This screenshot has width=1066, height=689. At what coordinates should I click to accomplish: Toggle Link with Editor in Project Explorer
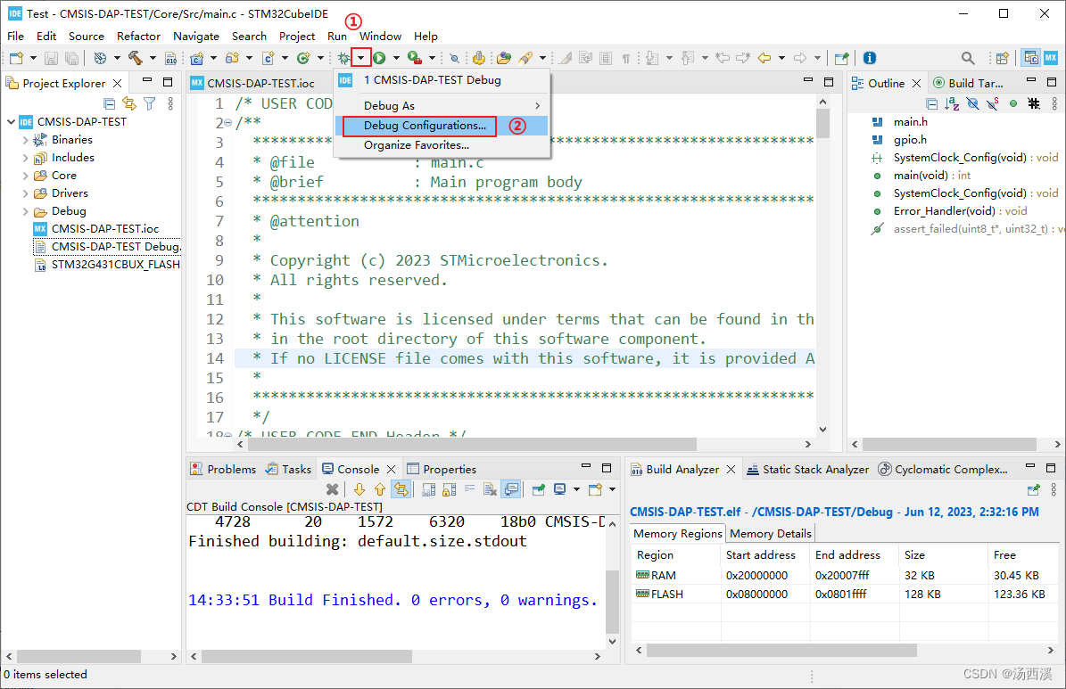[x=129, y=103]
